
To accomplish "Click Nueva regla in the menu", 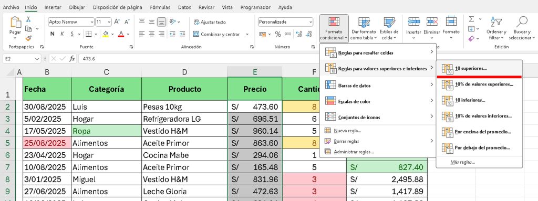I will pyautogui.click(x=378, y=131).
